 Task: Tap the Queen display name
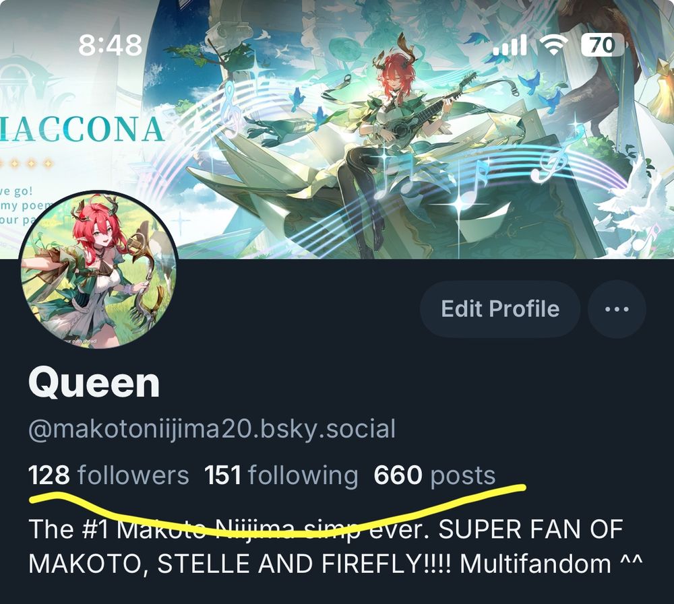pos(94,383)
